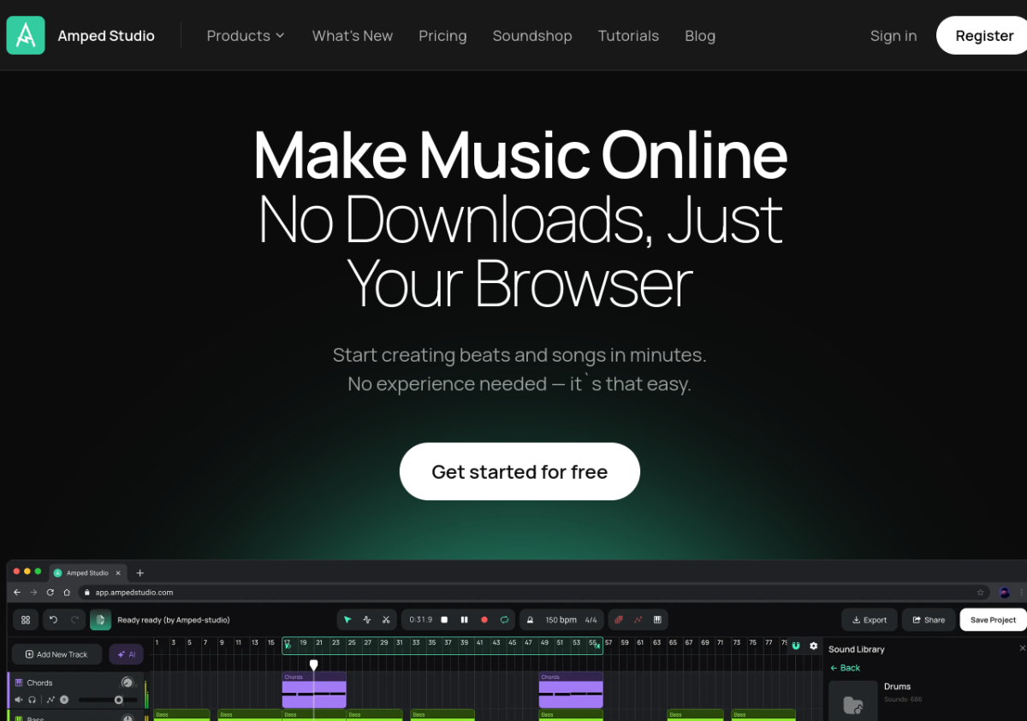
Task: Click the white playhead marker
Action: tap(314, 665)
